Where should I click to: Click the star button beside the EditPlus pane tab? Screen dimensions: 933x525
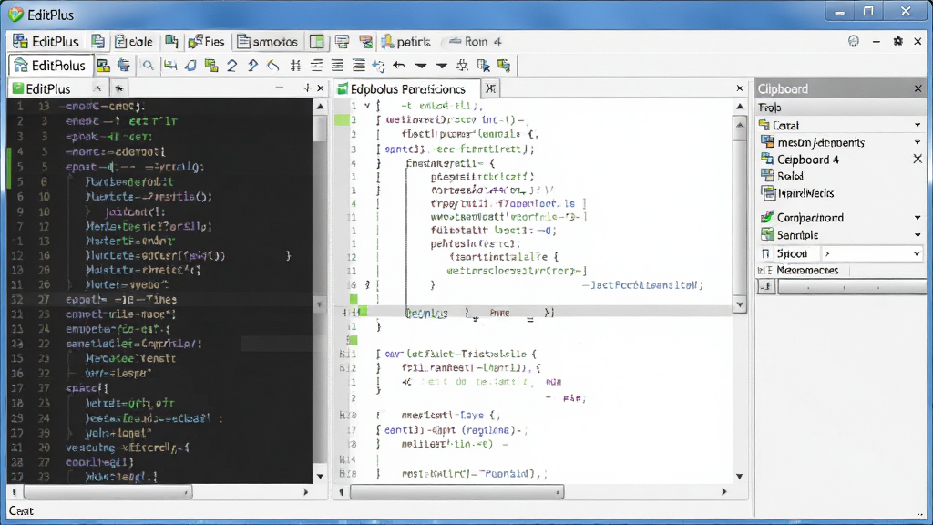[x=119, y=88]
